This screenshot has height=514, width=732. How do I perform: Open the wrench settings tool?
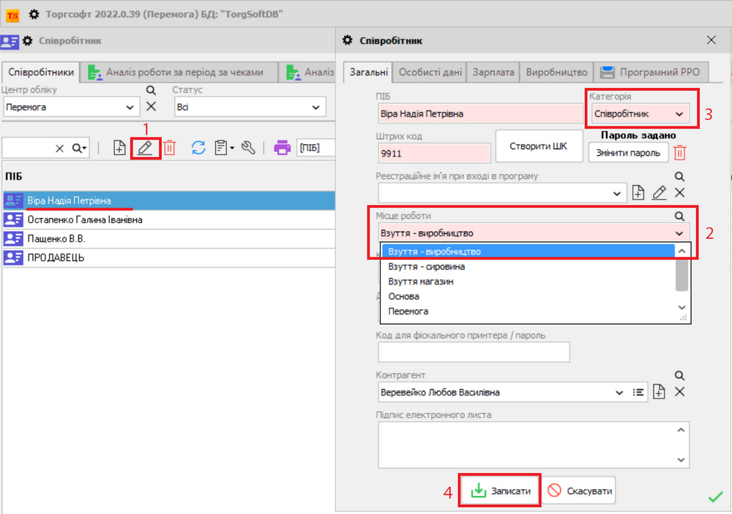click(x=248, y=148)
